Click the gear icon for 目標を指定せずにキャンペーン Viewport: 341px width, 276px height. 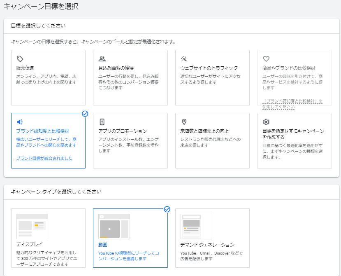pos(266,122)
